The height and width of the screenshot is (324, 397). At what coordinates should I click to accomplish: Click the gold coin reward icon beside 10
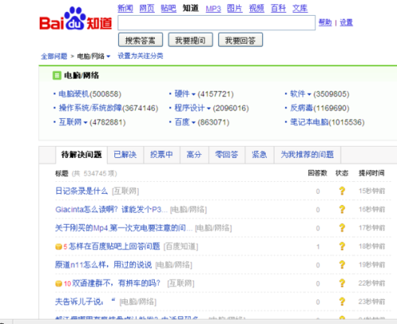click(x=59, y=283)
